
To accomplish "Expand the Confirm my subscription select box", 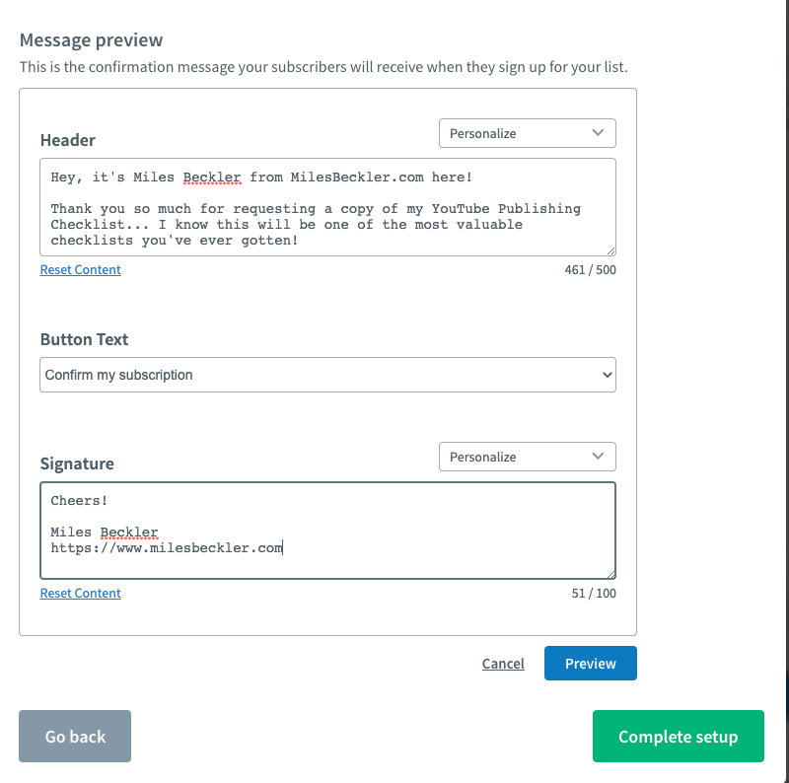I will pyautogui.click(x=327, y=375).
